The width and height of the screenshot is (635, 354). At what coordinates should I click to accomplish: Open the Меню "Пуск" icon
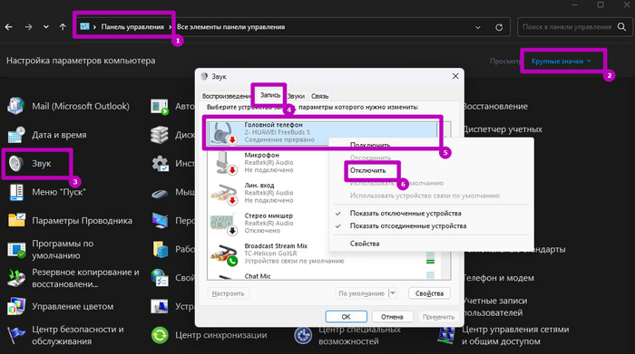click(x=15, y=192)
